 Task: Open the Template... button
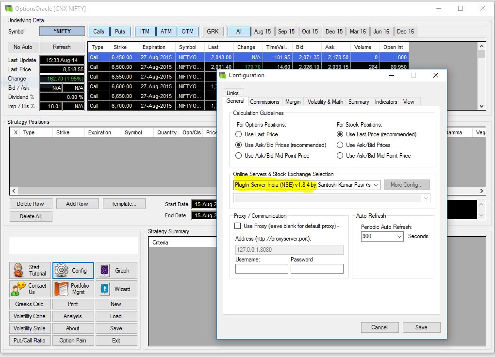pyautogui.click(x=124, y=204)
